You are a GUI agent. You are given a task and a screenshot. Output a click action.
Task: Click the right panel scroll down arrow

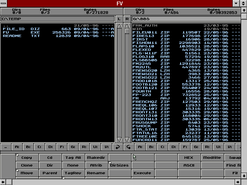click(127, 139)
